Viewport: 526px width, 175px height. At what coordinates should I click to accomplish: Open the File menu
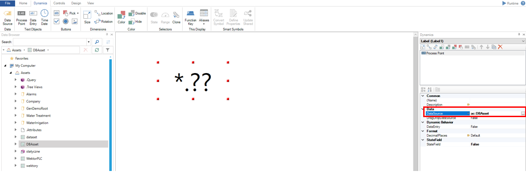click(x=8, y=3)
